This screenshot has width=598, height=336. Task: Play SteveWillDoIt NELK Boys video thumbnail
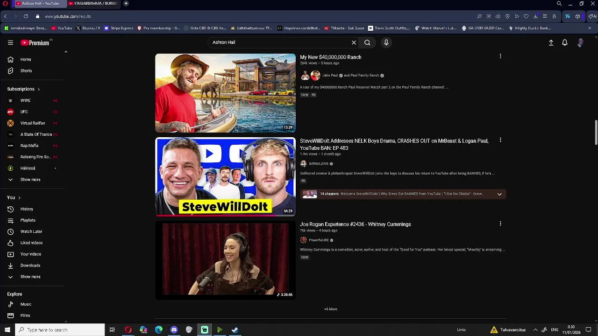pos(225,177)
